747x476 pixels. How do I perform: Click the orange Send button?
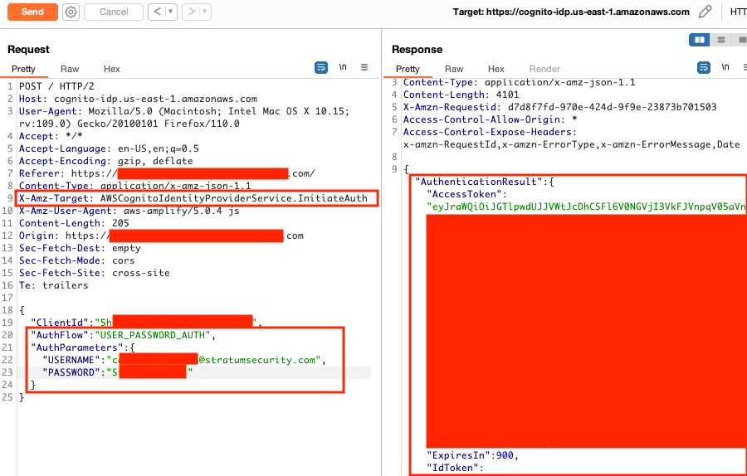[32, 12]
